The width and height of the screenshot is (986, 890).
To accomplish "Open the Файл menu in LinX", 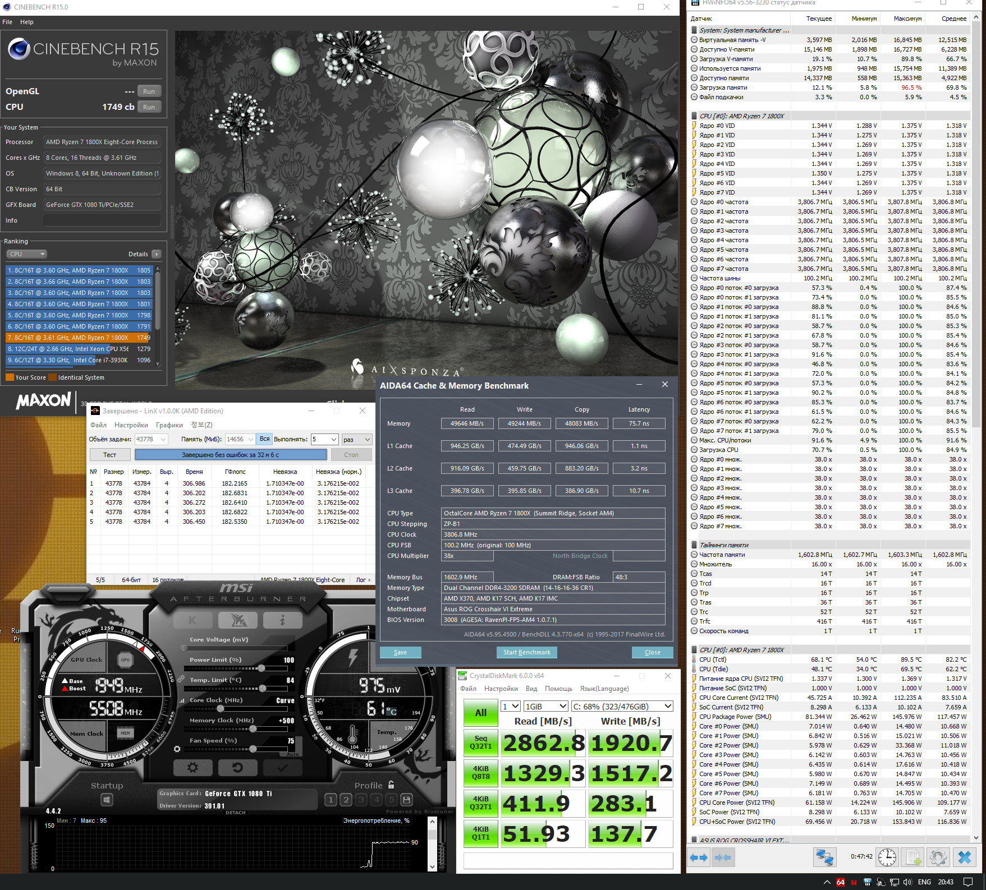I will [99, 425].
